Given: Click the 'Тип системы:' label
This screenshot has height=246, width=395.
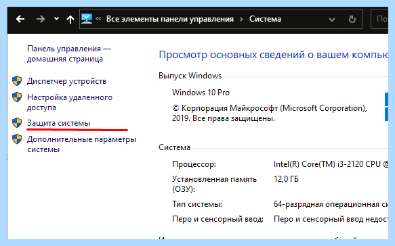Looking at the screenshot, I should tap(197, 204).
